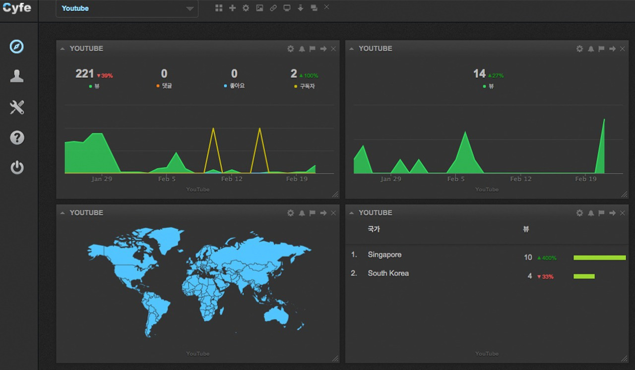
Task: Open dashboard settings gear in top toolbar
Action: (246, 8)
